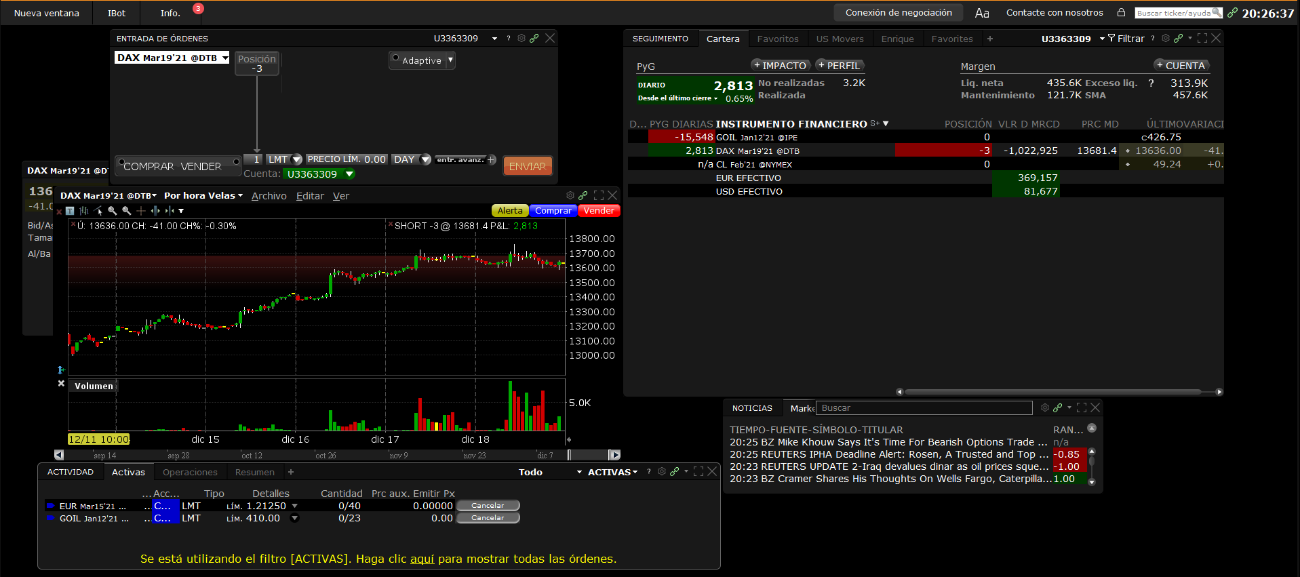This screenshot has height=577, width=1300.
Task: Open the settings gear in the Seguimiento panel
Action: tap(1166, 39)
